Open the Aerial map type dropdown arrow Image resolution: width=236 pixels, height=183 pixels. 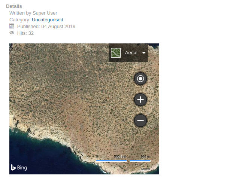click(144, 53)
